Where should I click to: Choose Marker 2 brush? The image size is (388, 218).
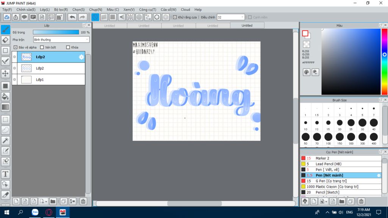tap(341, 158)
